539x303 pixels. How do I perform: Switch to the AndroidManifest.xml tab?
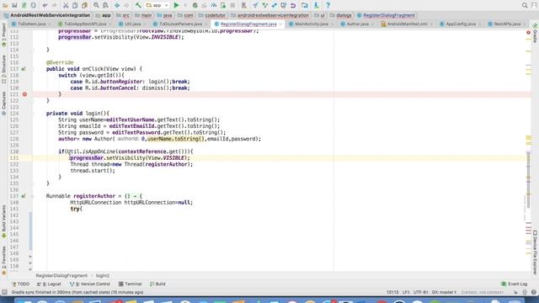(407, 24)
